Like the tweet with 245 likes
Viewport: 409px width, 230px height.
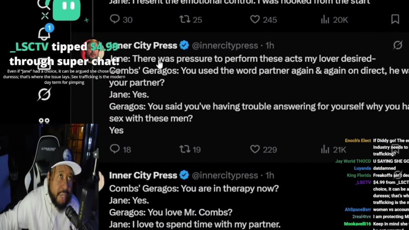255,19
